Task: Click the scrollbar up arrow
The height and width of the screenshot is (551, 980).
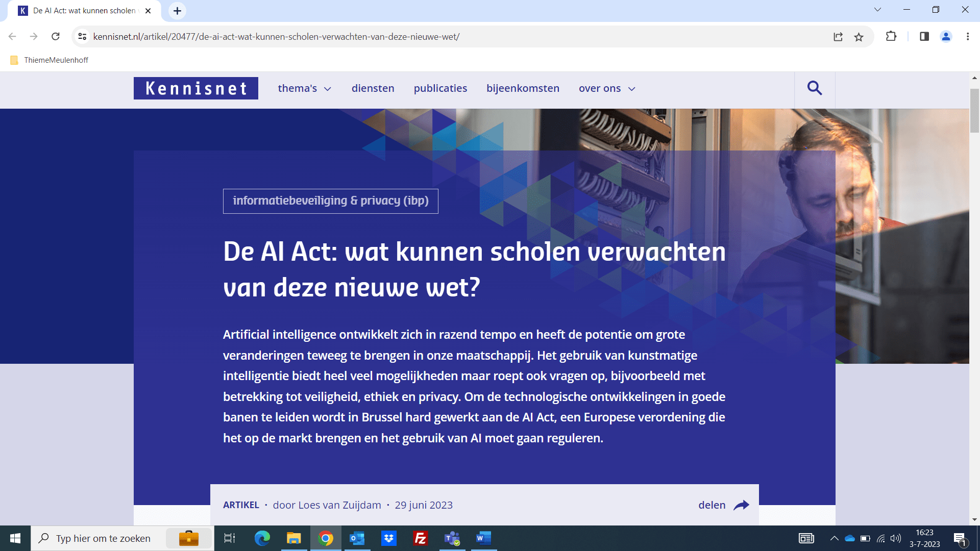Action: [x=974, y=78]
